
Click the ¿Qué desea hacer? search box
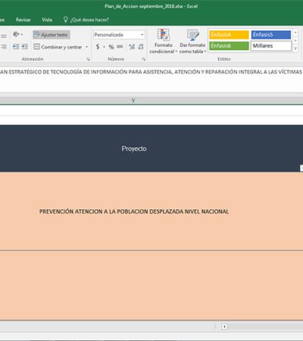point(86,20)
